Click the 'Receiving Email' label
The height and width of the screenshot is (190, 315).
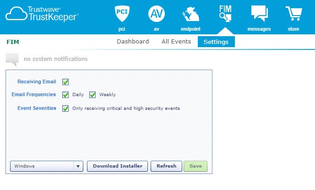(37, 81)
